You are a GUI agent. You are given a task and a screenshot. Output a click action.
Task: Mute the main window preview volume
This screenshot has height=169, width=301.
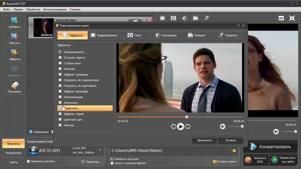276,131
